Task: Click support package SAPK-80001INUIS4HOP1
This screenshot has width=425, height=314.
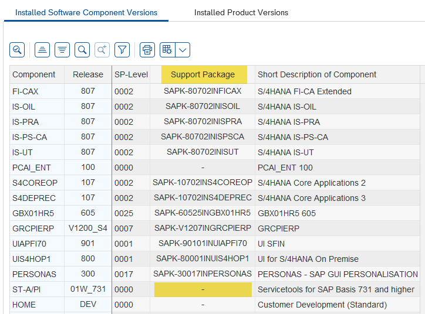Action: pyautogui.click(x=203, y=258)
